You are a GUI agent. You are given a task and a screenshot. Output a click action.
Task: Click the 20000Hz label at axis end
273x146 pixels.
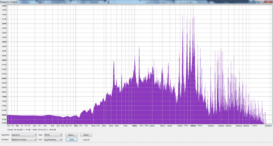(x=268, y=126)
